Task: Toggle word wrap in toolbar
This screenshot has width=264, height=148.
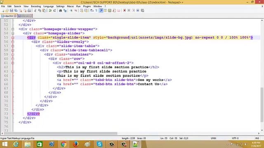Action: pos(92,11)
